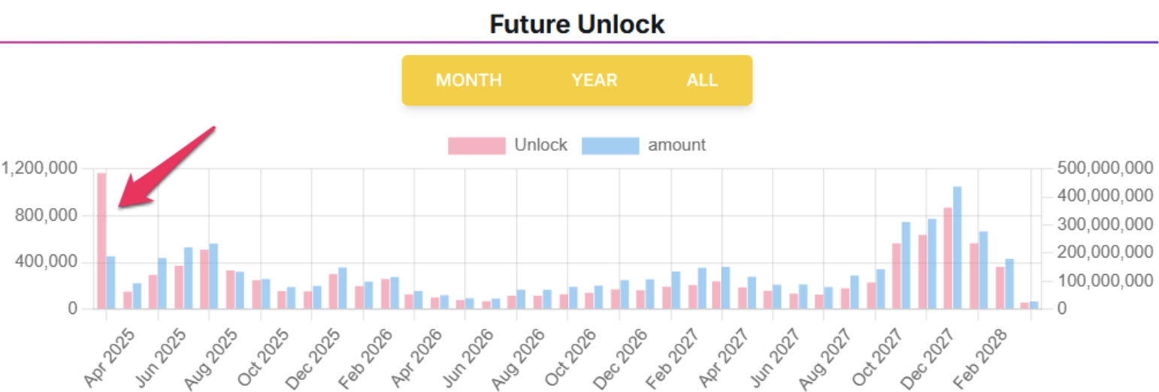Click the pink Aug 2025 unlock bar
The width and height of the screenshot is (1159, 392).
204,279
